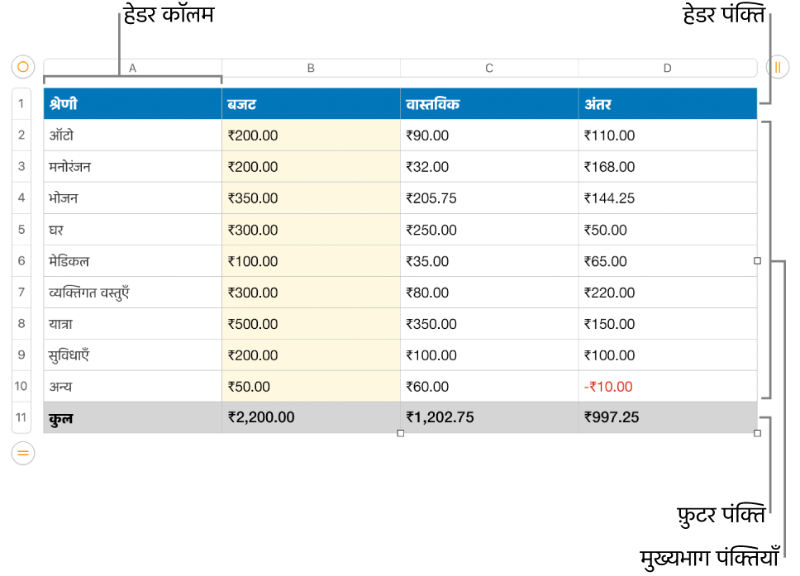Click the table select handle circle icon
800x576 pixels.
23,67
